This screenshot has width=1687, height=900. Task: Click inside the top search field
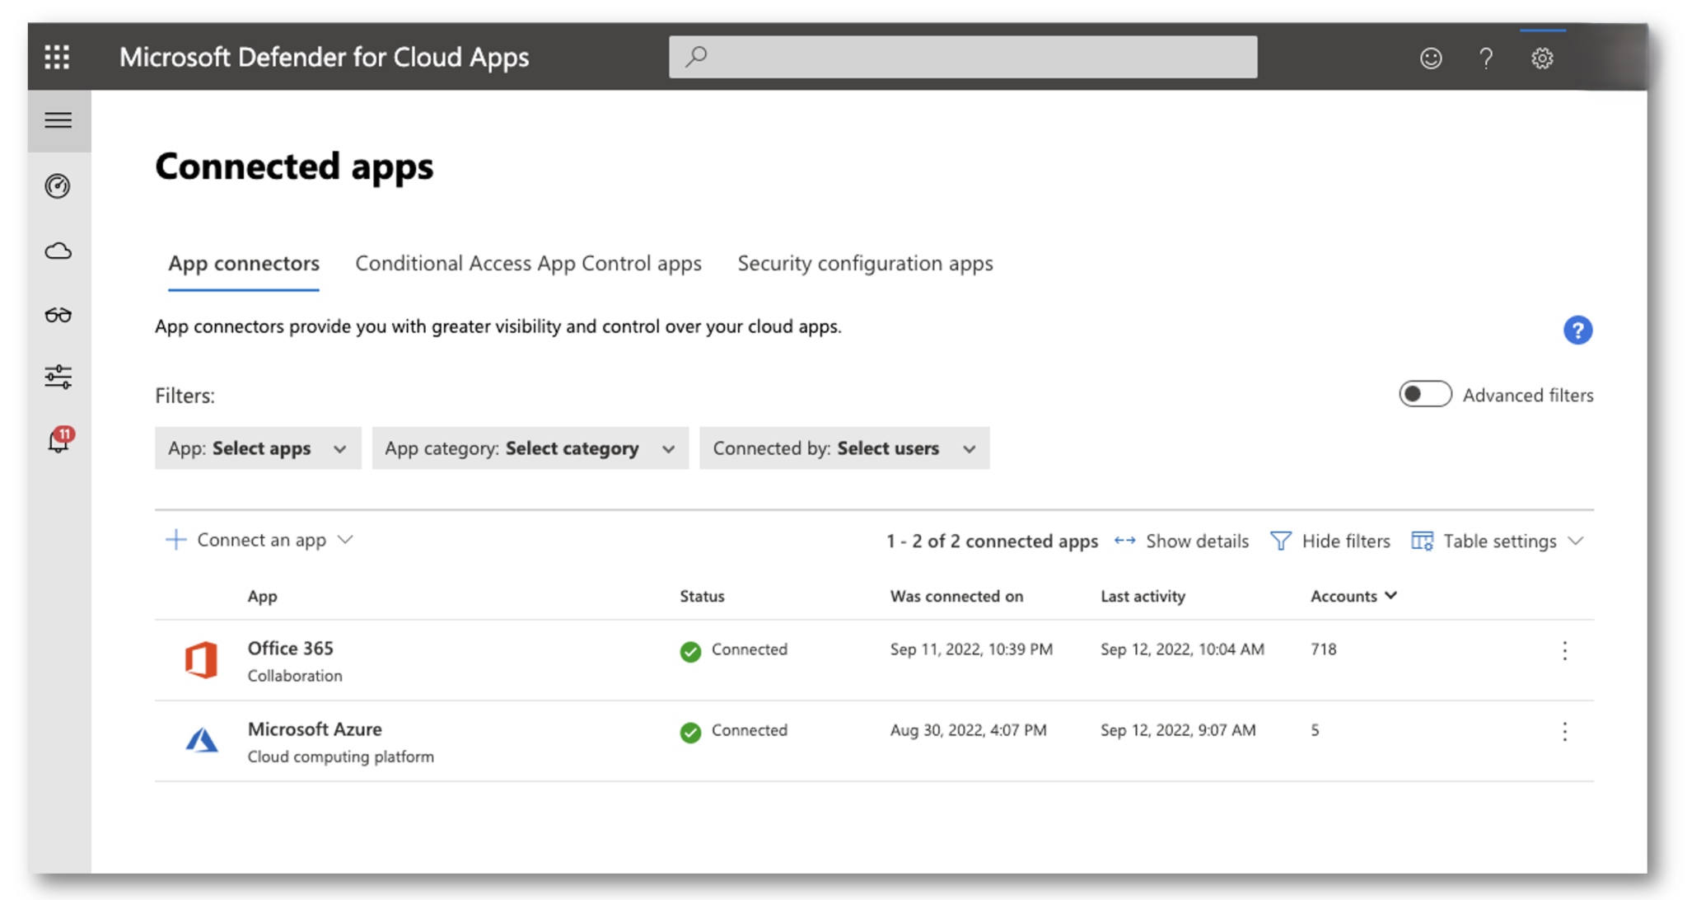963,57
